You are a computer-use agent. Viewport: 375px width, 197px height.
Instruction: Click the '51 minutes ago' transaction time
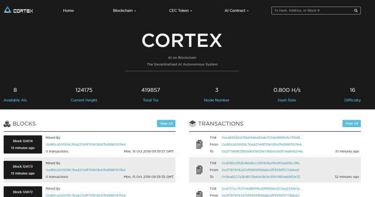pos(347,152)
